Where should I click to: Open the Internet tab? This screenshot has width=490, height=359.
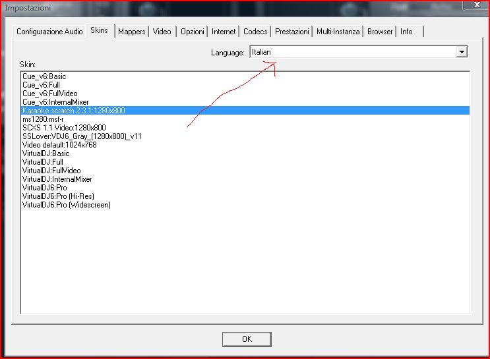pos(224,32)
